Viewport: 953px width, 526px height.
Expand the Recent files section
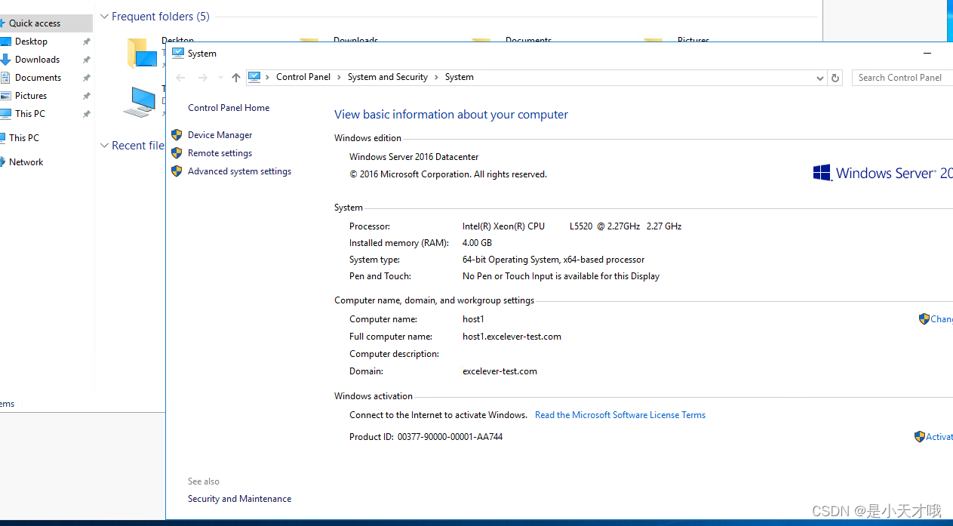coord(104,145)
